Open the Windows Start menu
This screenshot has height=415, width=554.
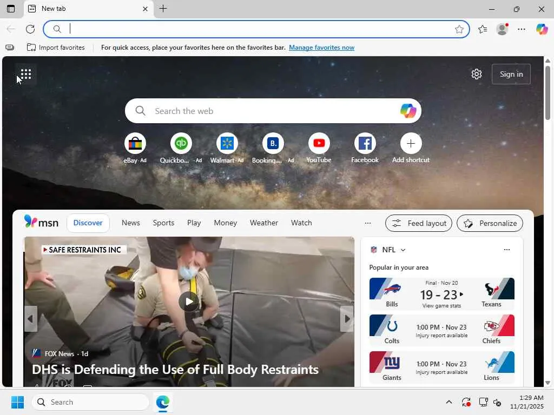(x=17, y=402)
